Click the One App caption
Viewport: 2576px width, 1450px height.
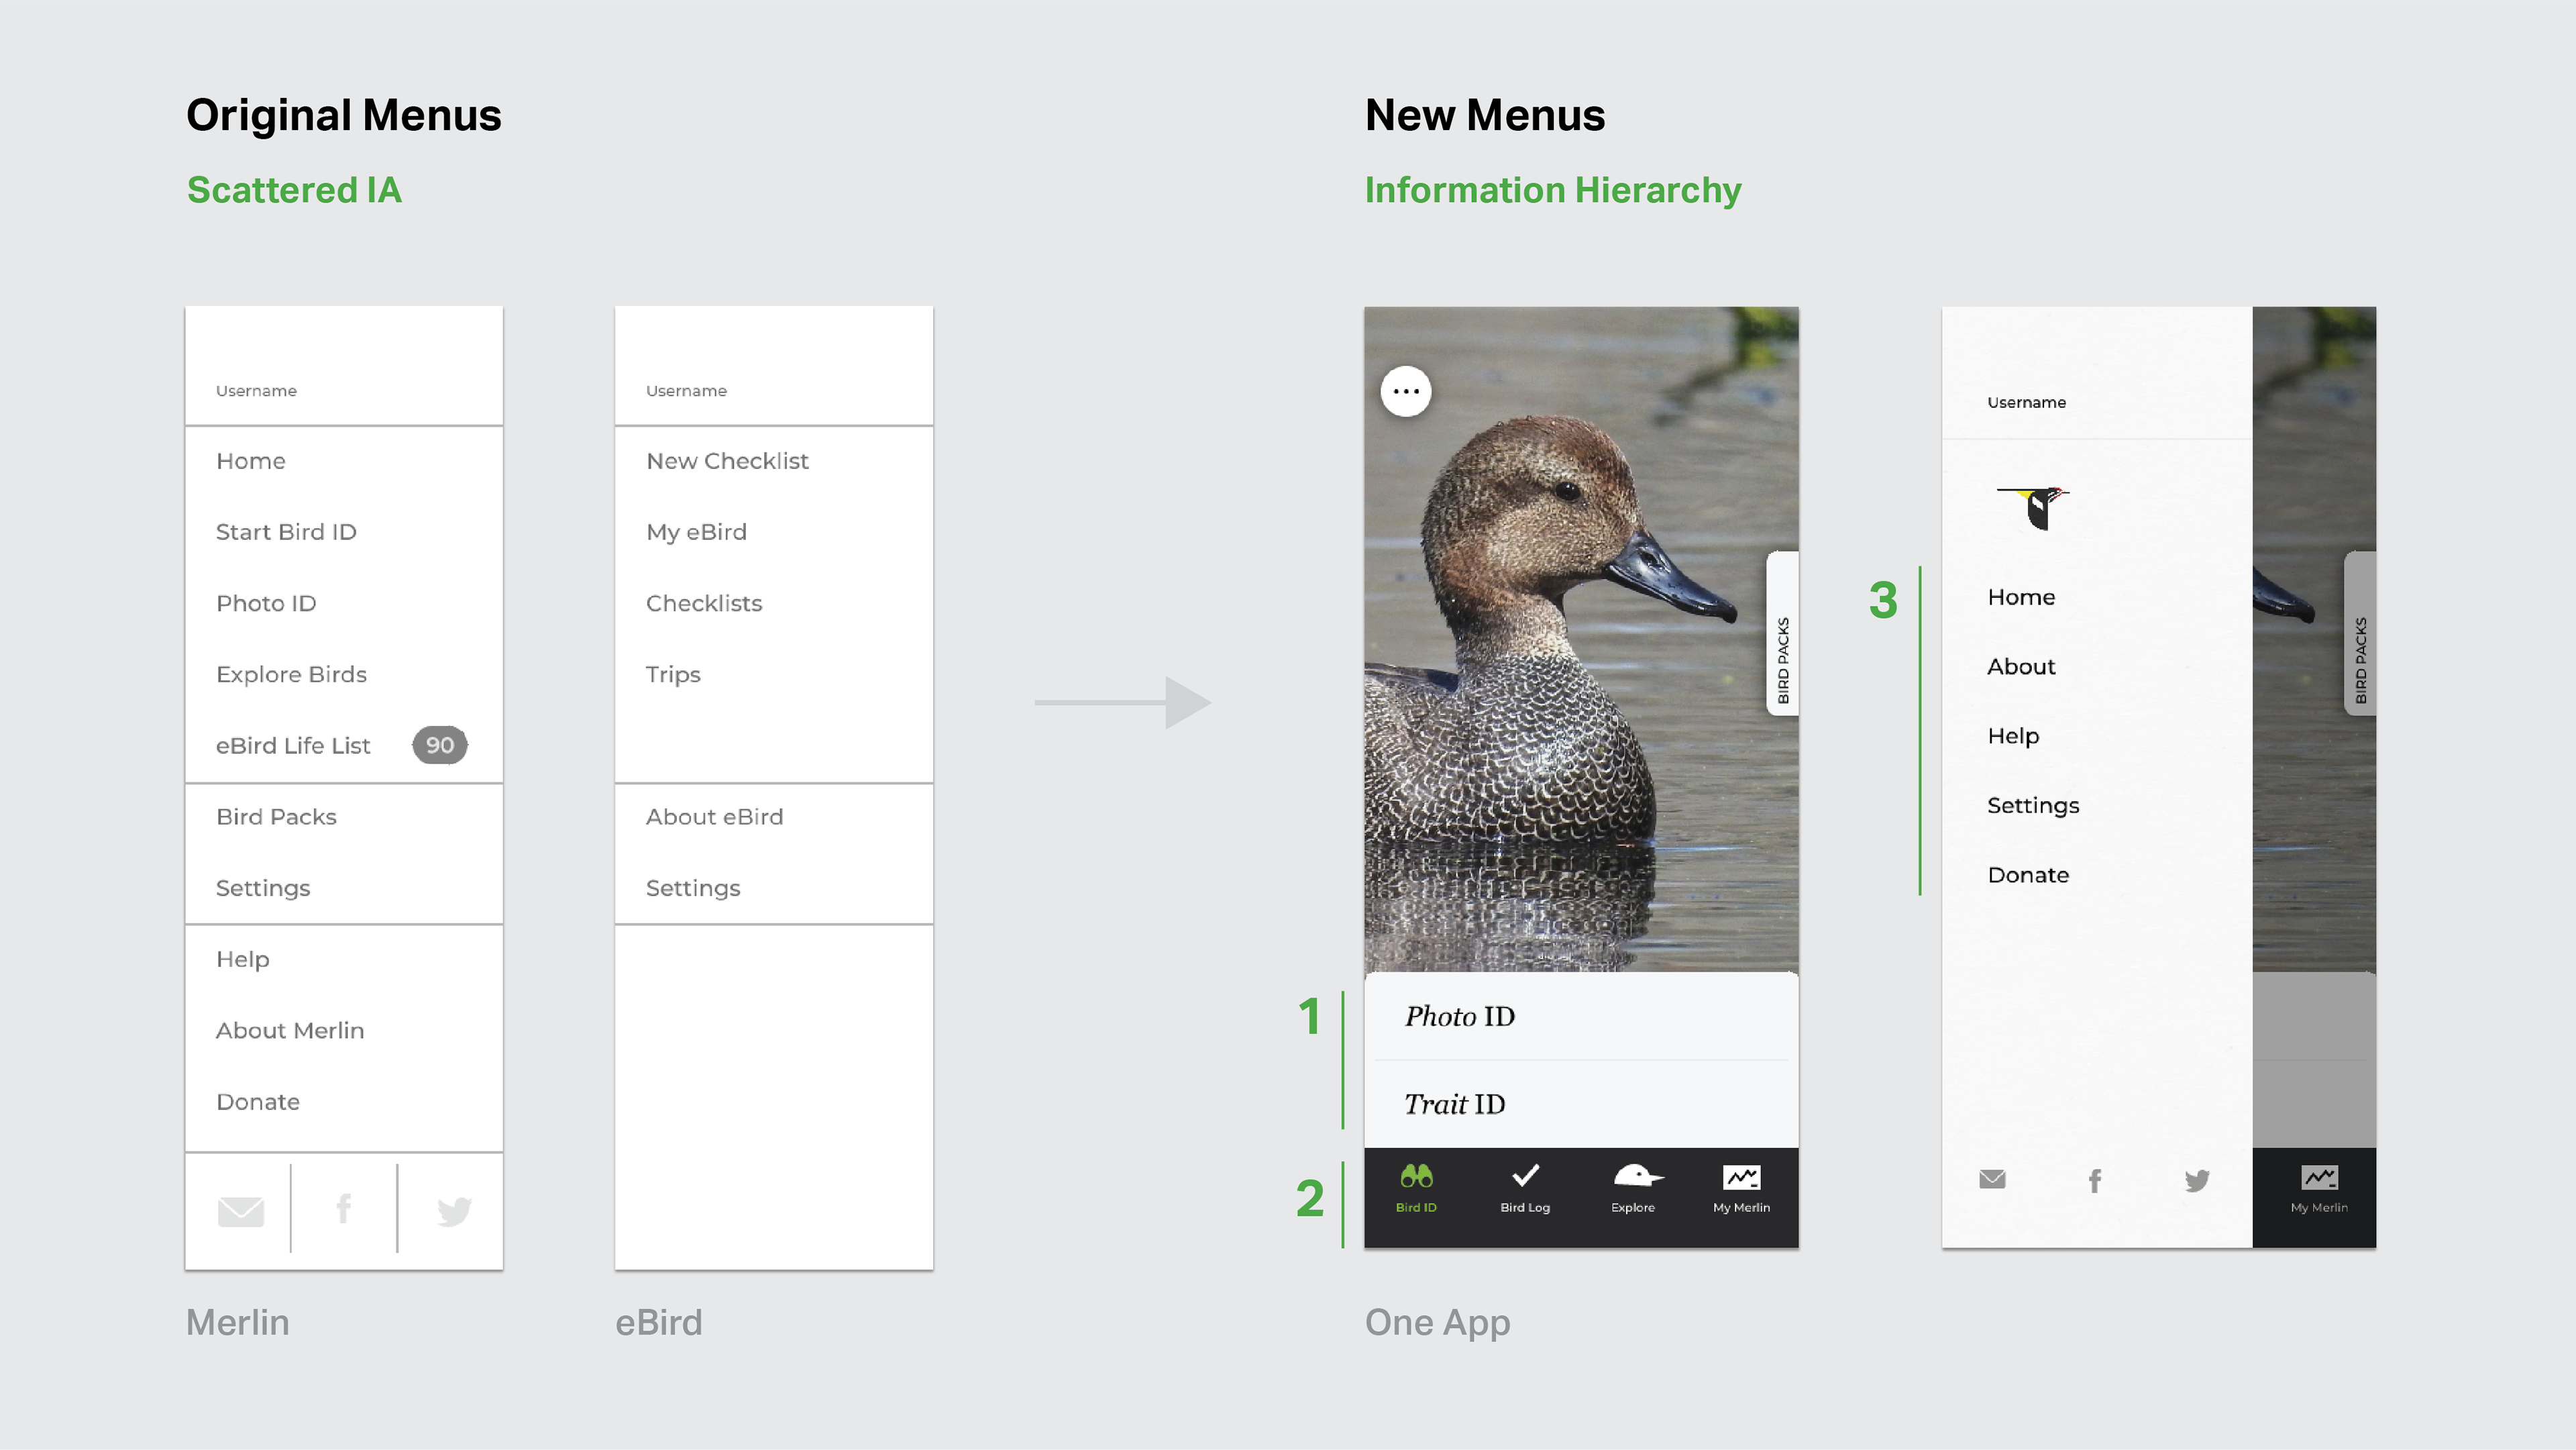[x=1437, y=1322]
